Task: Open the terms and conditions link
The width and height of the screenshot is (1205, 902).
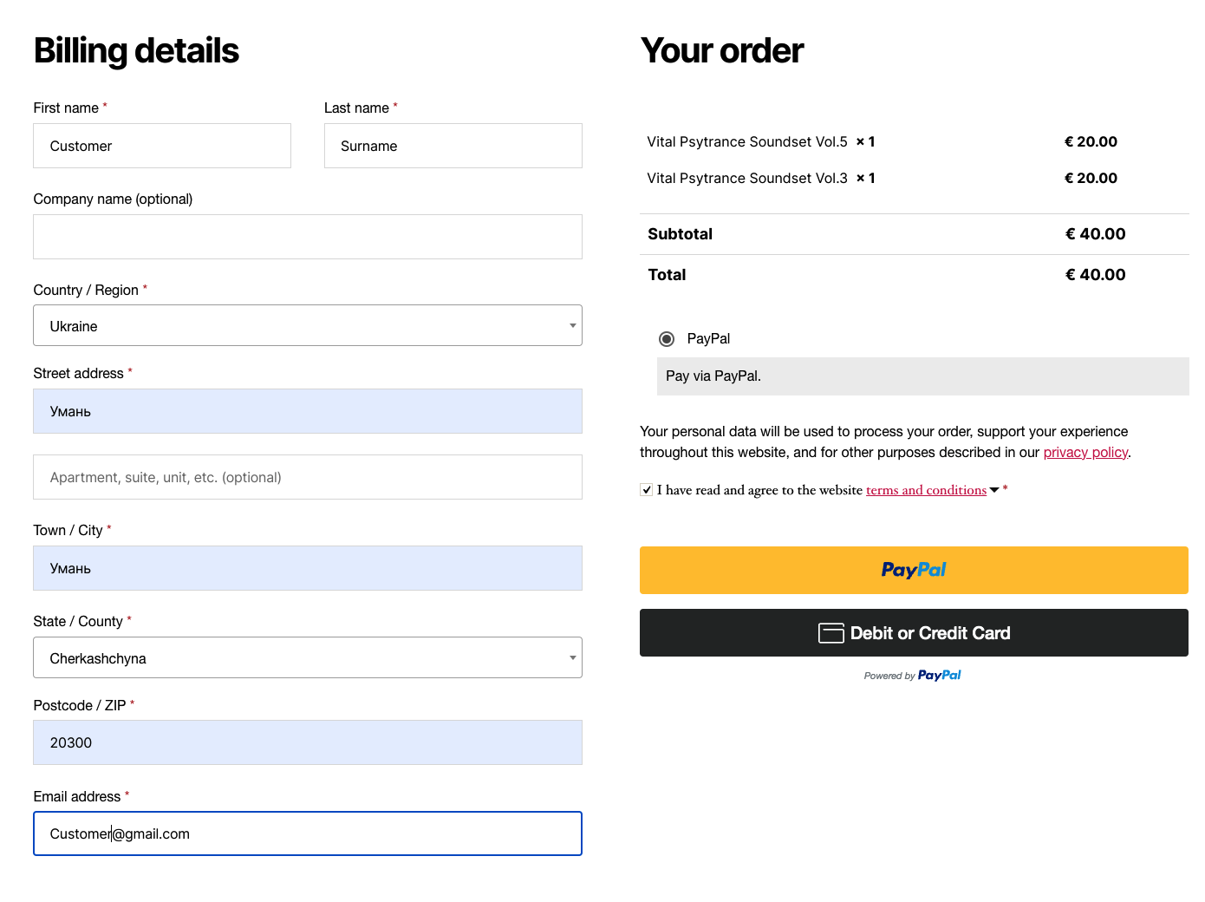Action: coord(926,490)
